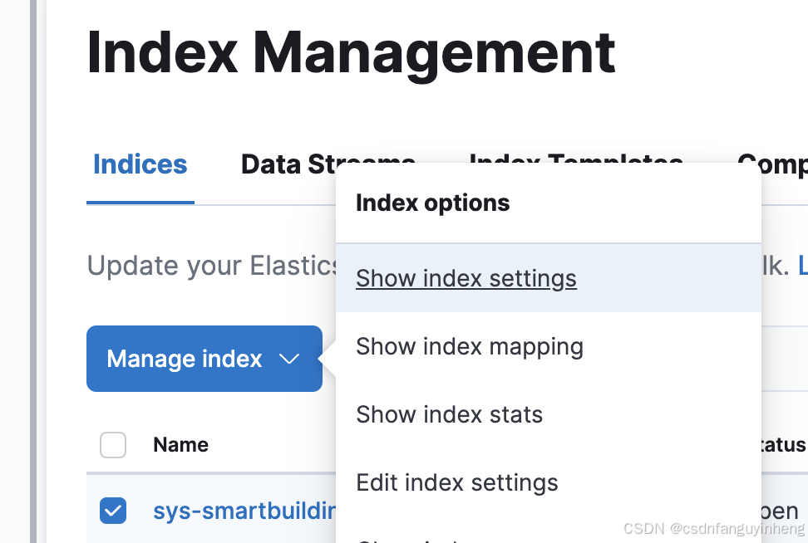
Task: Uncheck the sys-smartbuilding index row checkbox
Action: (113, 511)
